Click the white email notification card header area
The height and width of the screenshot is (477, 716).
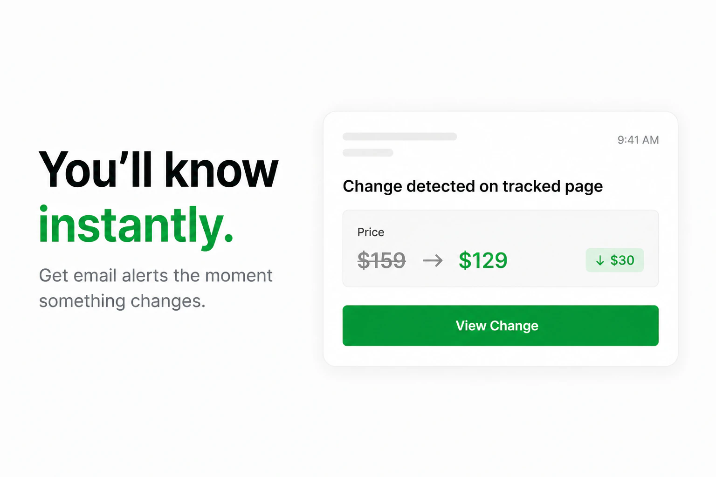(x=500, y=144)
